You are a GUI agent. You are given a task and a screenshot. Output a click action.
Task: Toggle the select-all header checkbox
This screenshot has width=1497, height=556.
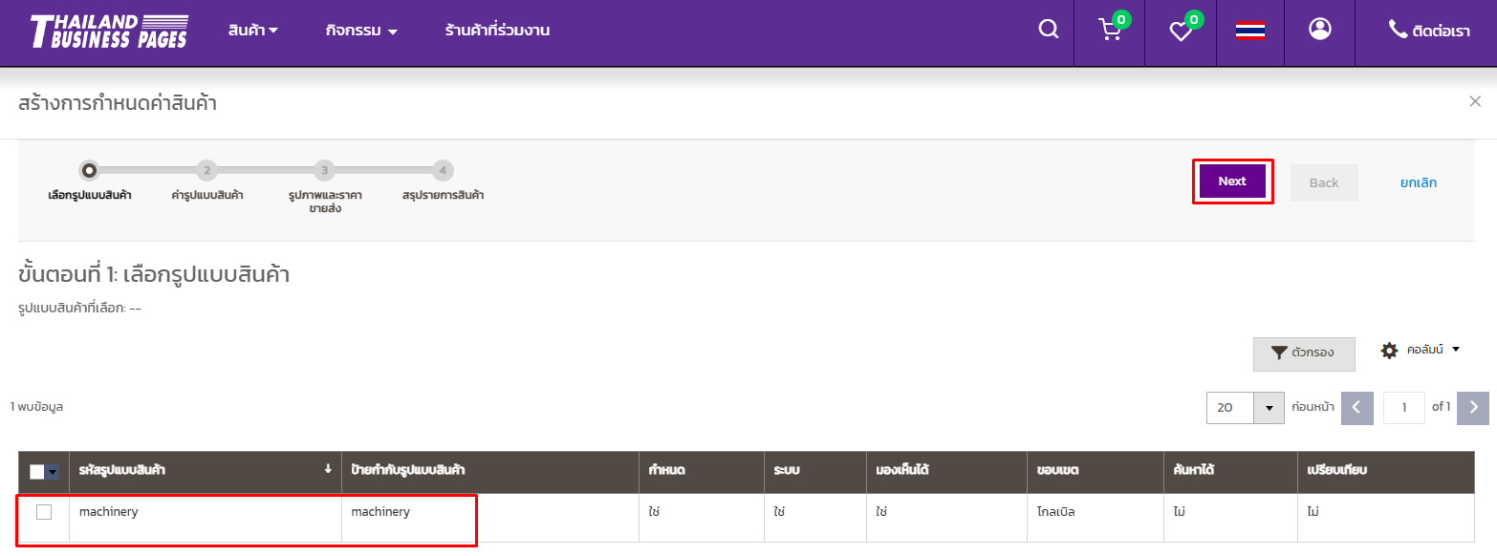[x=36, y=471]
